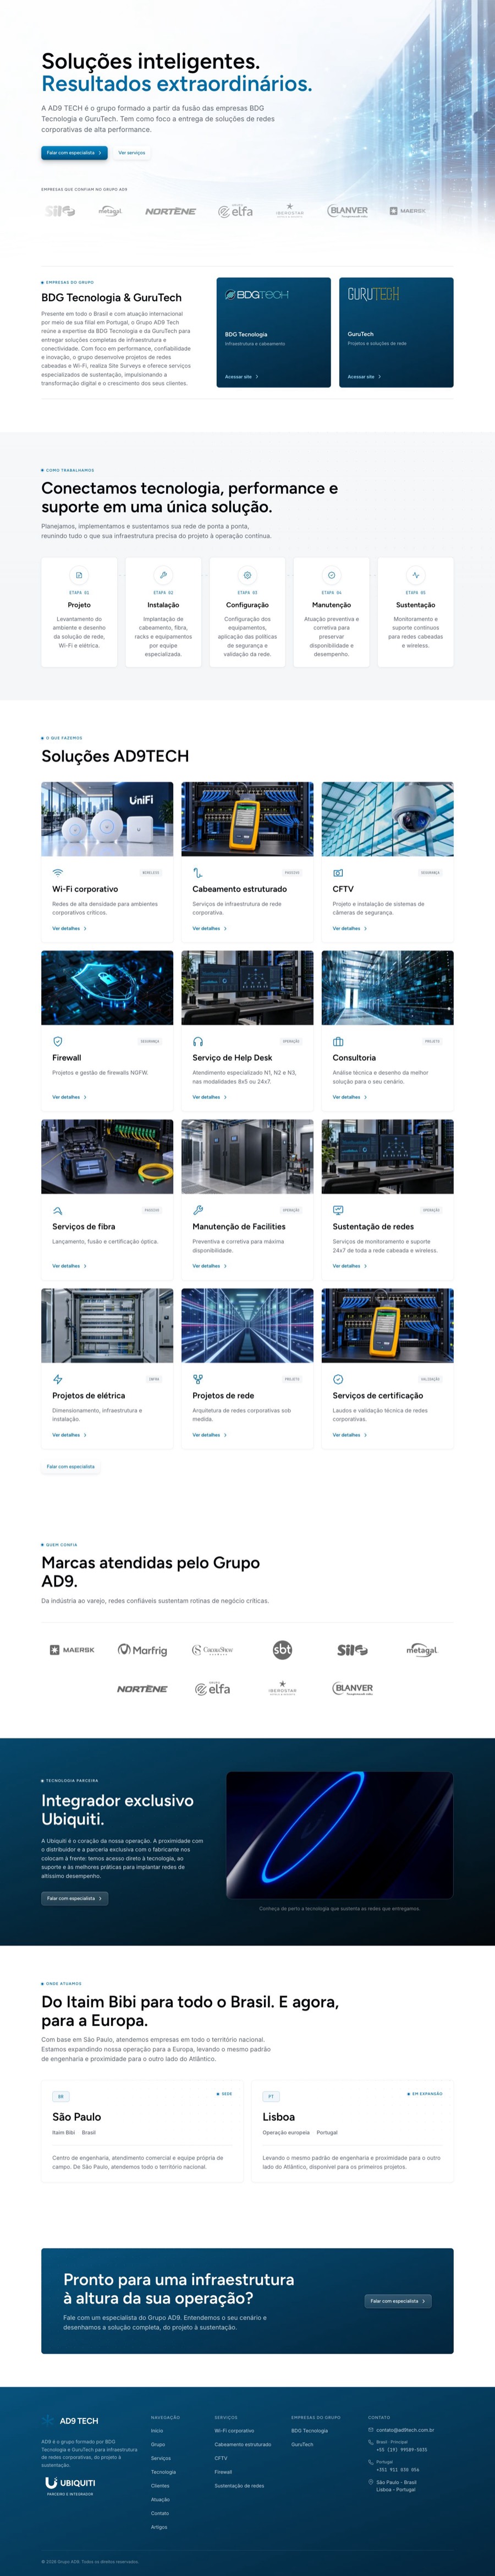Click the Help Desk headset icon
Image resolution: width=495 pixels, height=2576 pixels.
[197, 1041]
